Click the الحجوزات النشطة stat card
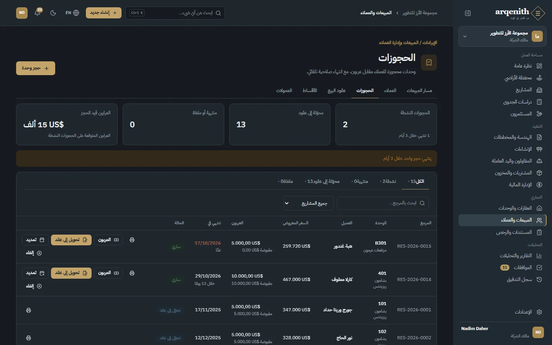The width and height of the screenshot is (552, 345). (x=386, y=124)
